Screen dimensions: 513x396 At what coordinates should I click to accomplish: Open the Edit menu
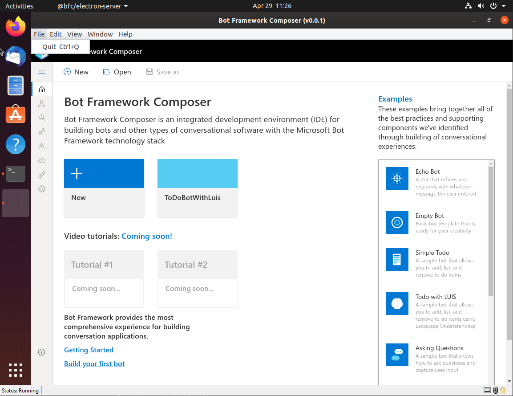[56, 34]
